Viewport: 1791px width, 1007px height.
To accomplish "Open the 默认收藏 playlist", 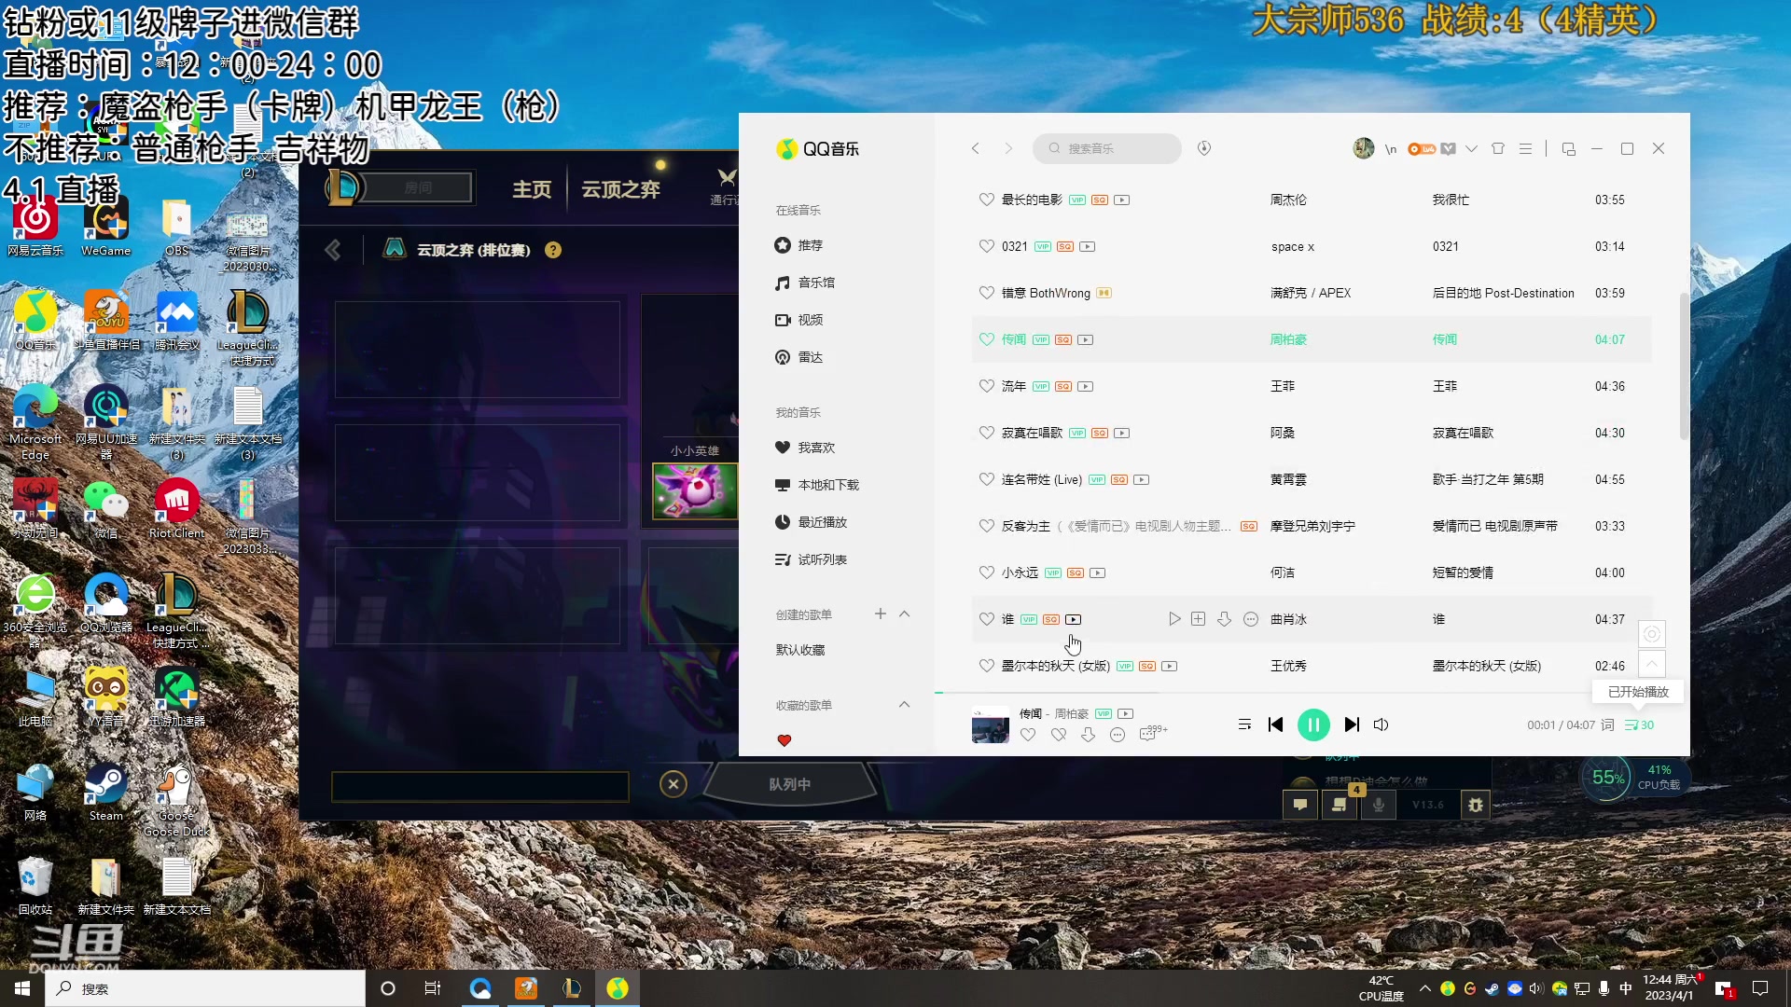I will click(800, 650).
